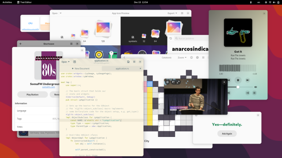Open the accessibility menu in top bar
Screen dimensions: 282x158
(251, 2)
